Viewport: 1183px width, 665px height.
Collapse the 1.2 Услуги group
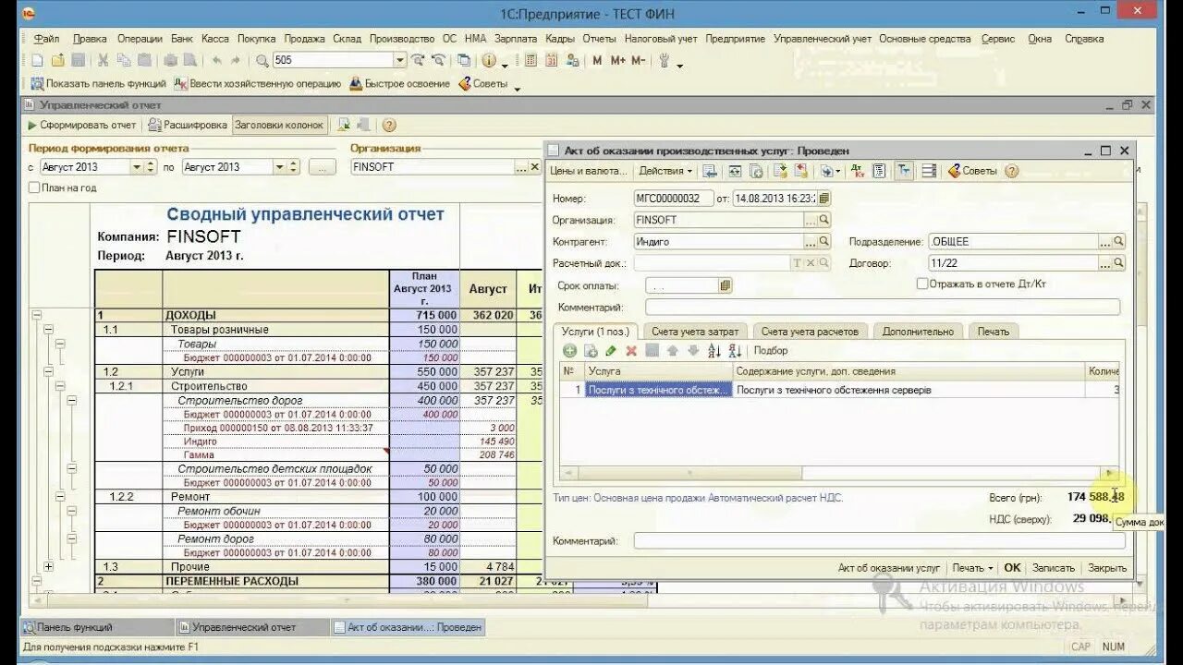48,371
